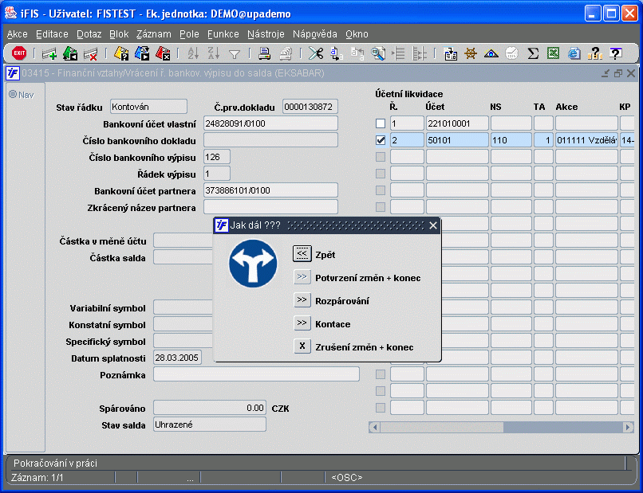Screen dimensions: 643x493
Task: Open the Funkce menu
Action: pyautogui.click(x=223, y=34)
